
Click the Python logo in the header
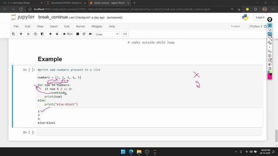pyautogui.click(x=245, y=17)
